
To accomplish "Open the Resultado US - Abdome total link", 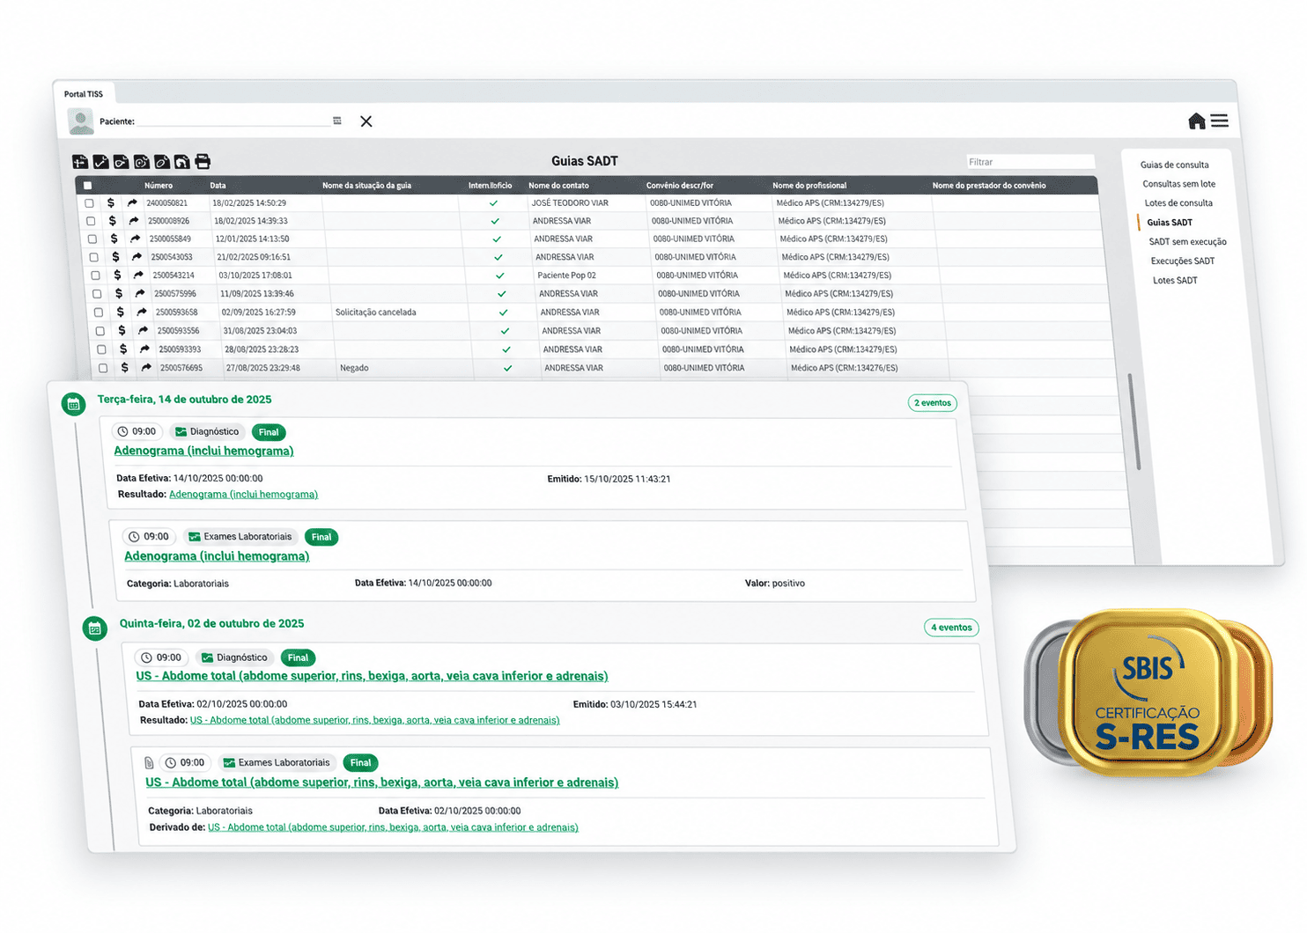I will pos(374,720).
